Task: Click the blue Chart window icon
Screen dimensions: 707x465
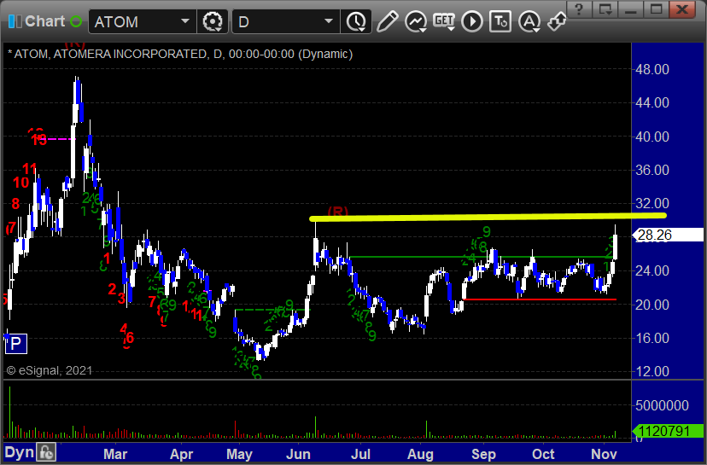Action: coord(15,21)
